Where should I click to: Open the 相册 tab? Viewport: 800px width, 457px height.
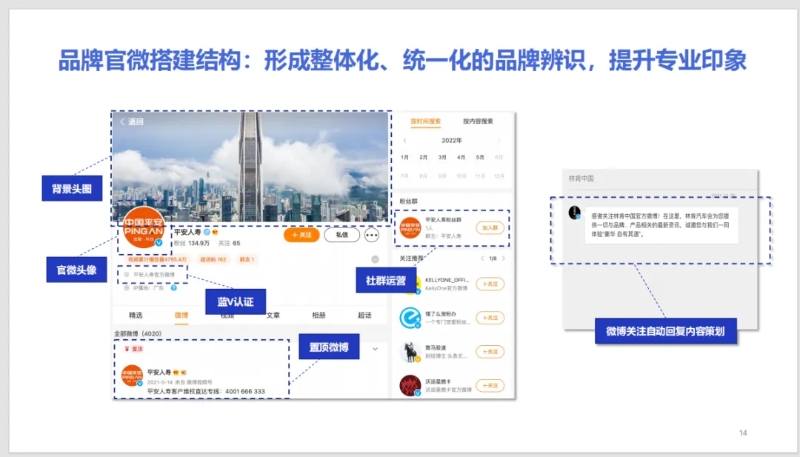[319, 316]
